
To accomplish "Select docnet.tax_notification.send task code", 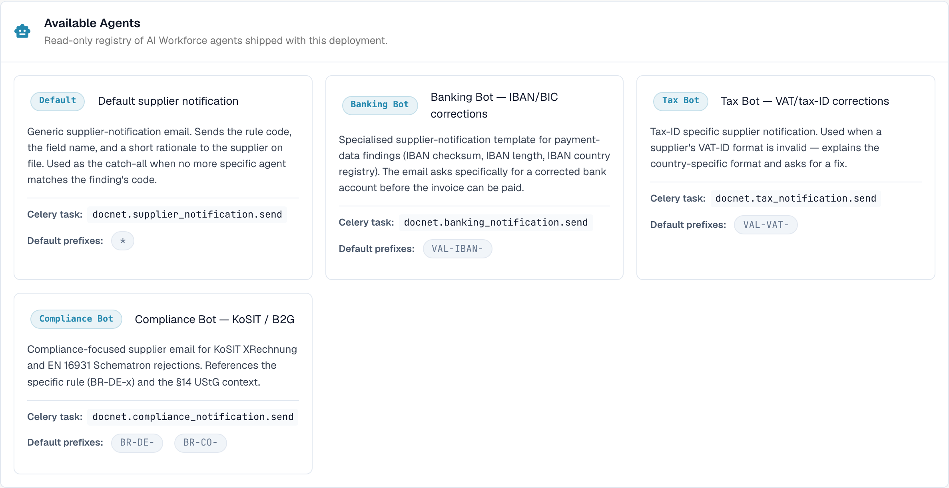I will [795, 198].
